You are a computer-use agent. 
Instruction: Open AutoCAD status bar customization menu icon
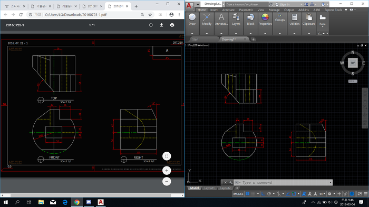365,194
